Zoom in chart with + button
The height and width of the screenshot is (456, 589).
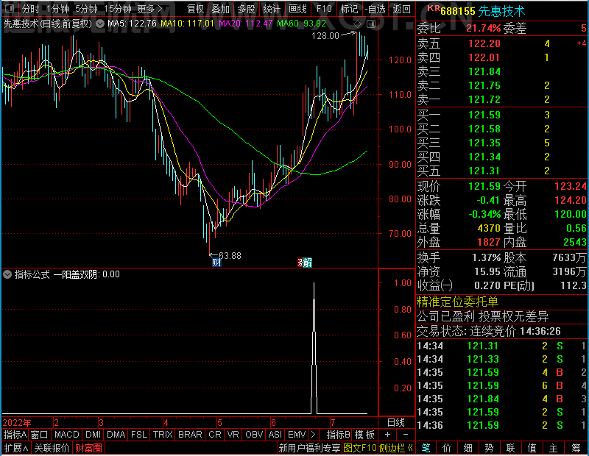pyautogui.click(x=388, y=435)
